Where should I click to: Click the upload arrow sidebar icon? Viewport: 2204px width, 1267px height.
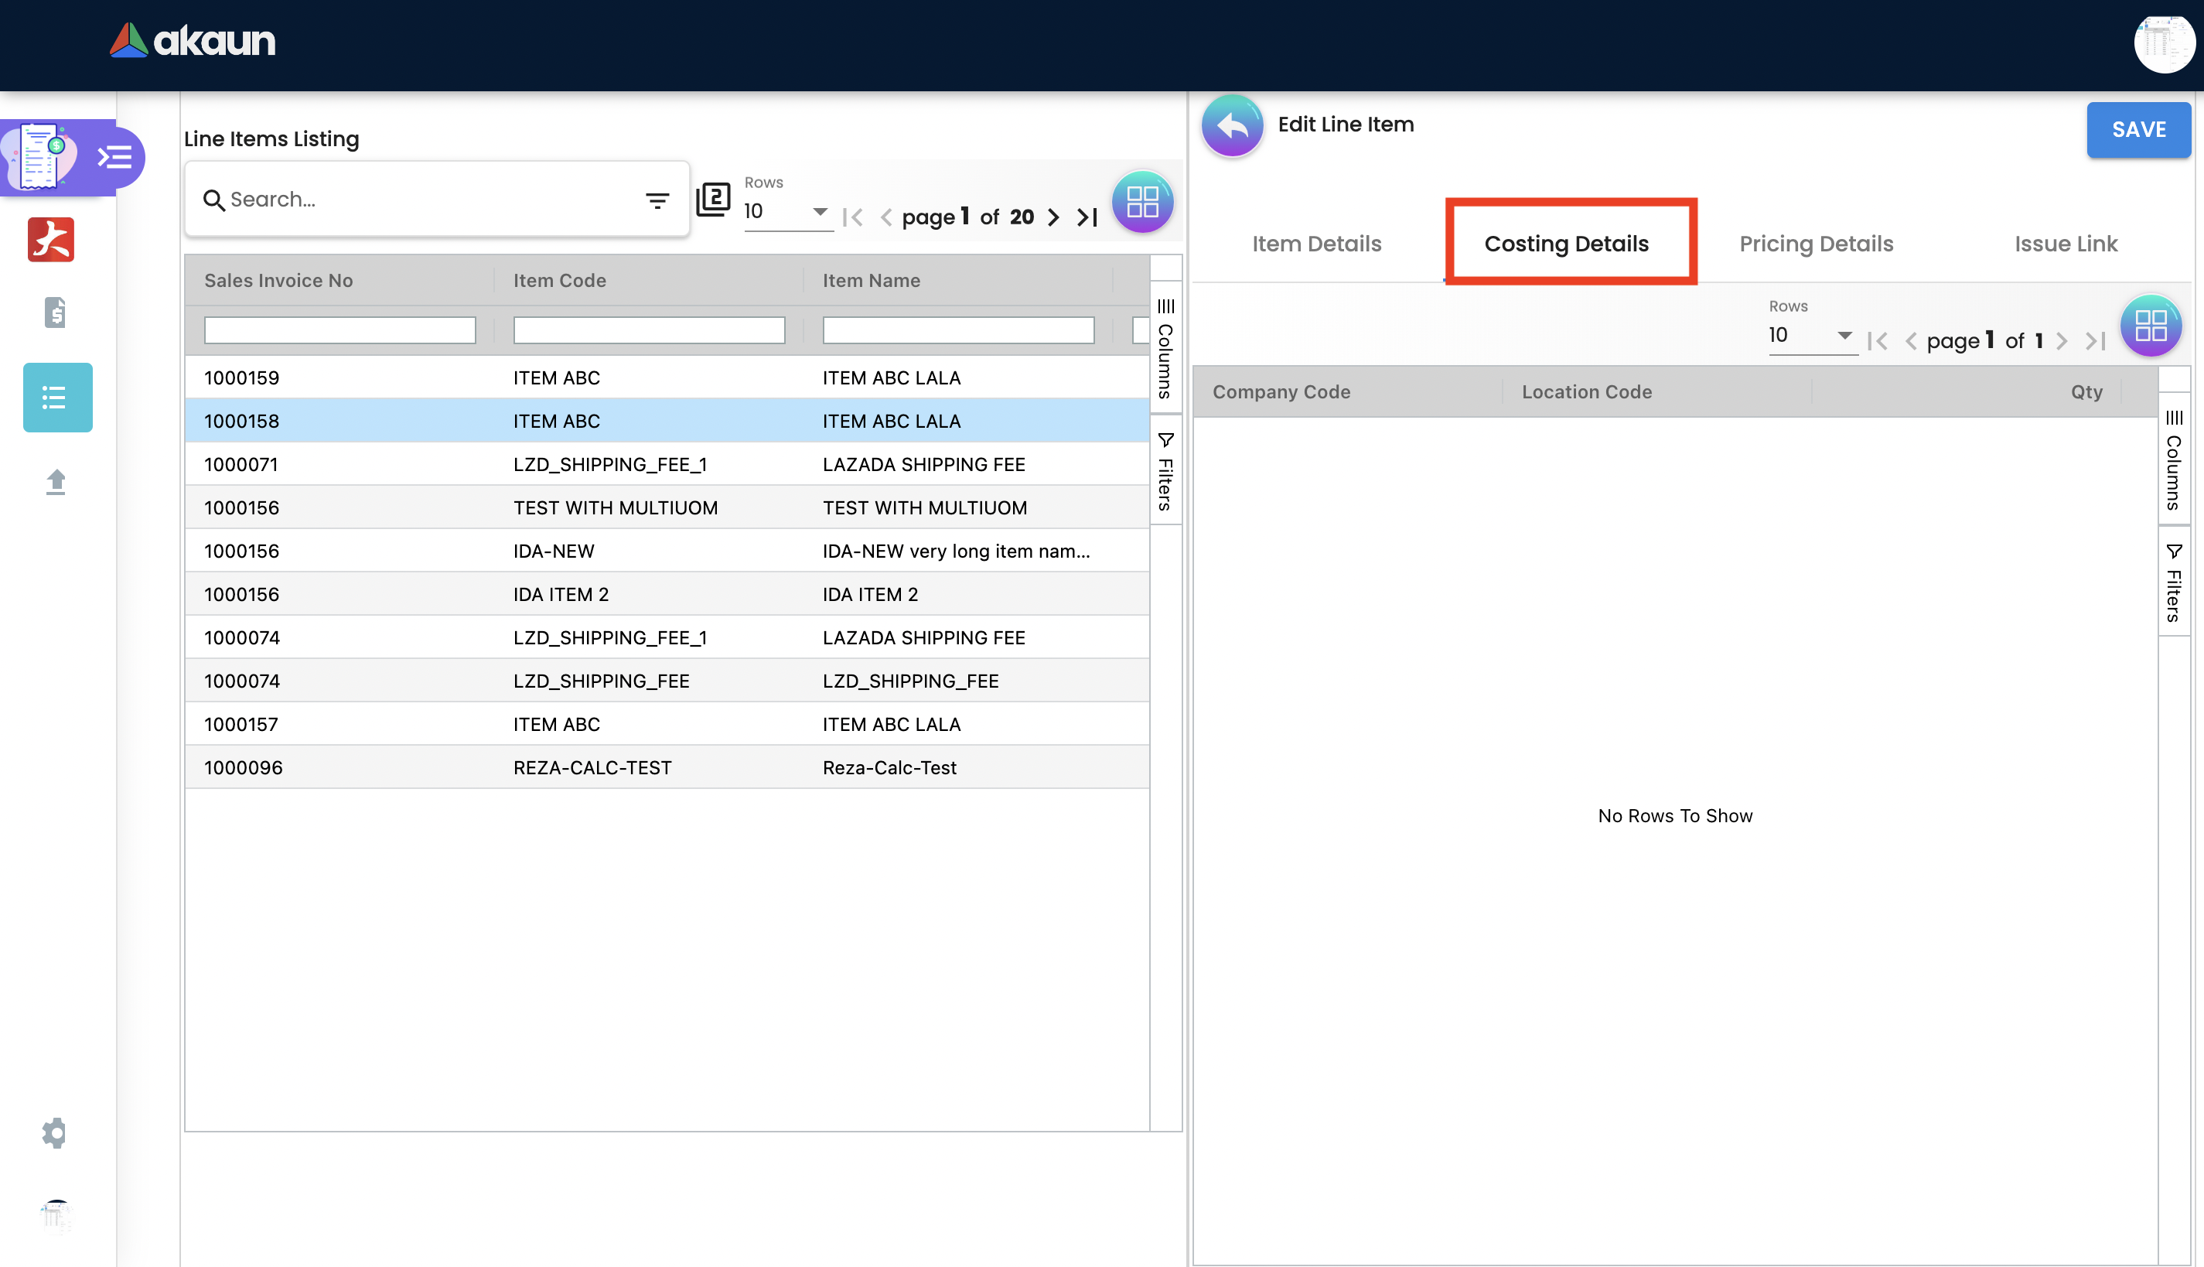click(x=56, y=481)
